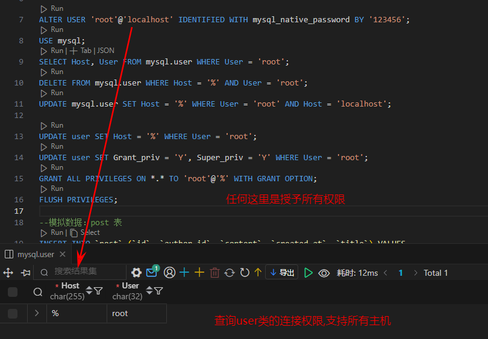Click line number 7 in the gutter
The width and height of the screenshot is (488, 339).
tap(21, 20)
